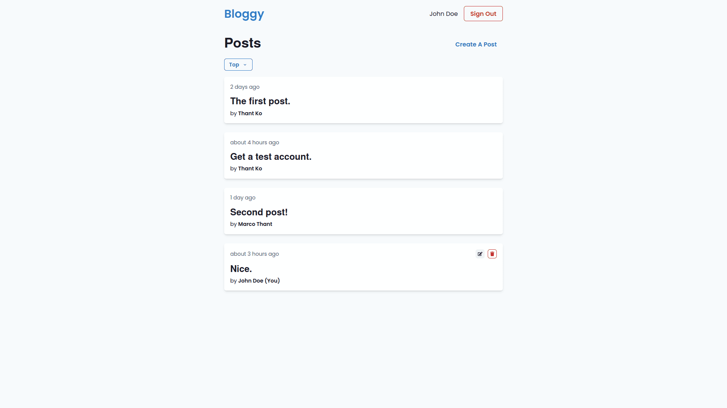Viewport: 727px width, 408px height.
Task: Open the Top sort dropdown
Action: [238, 65]
